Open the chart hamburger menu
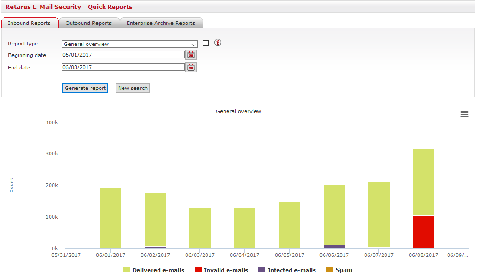 465,114
